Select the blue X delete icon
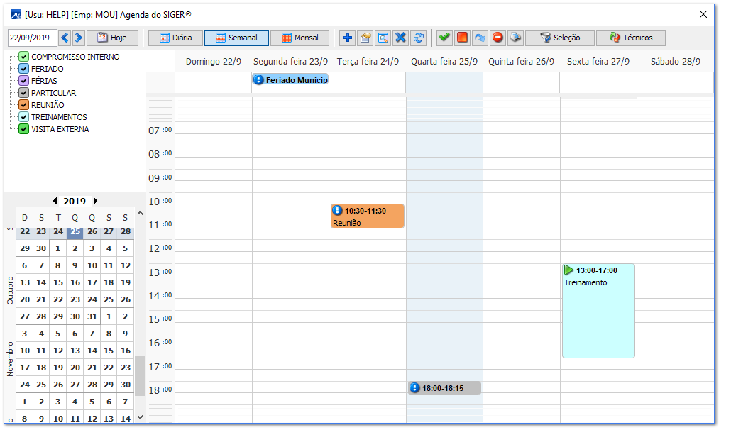 (400, 38)
